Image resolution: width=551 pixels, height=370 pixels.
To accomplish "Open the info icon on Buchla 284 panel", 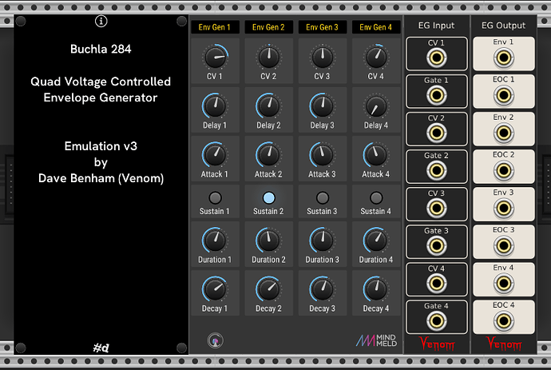I will tap(101, 22).
